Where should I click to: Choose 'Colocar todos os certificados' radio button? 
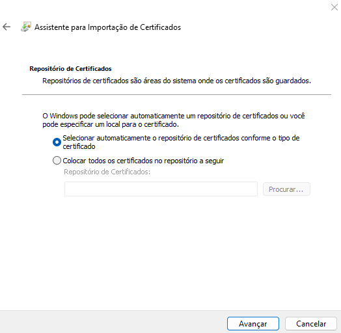click(57, 161)
